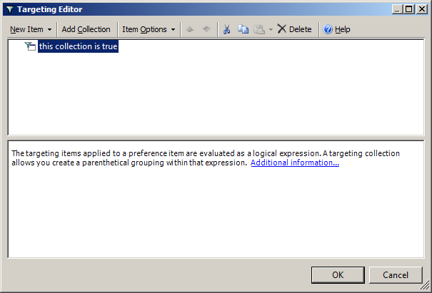This screenshot has width=432, height=293.
Task: Open the Paste dropdown arrow
Action: 271,29
